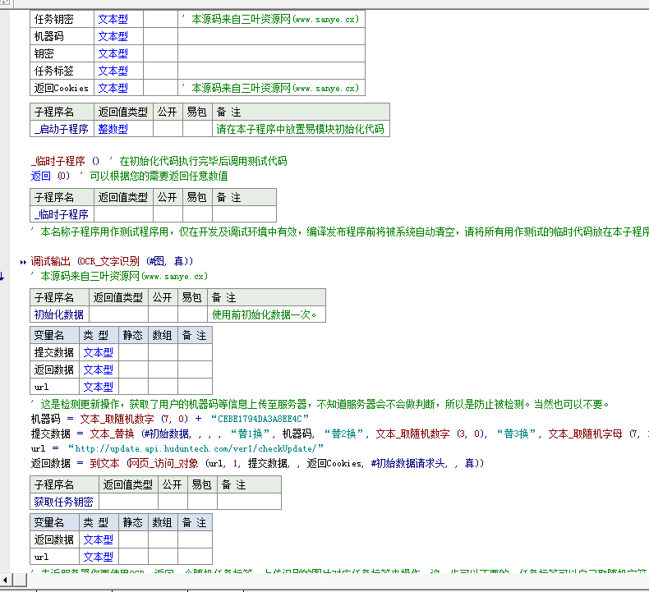Screen dimensions: 649x592
Task: Click 返回值类型 header in 获取任务钥密 table
Action: 128,484
